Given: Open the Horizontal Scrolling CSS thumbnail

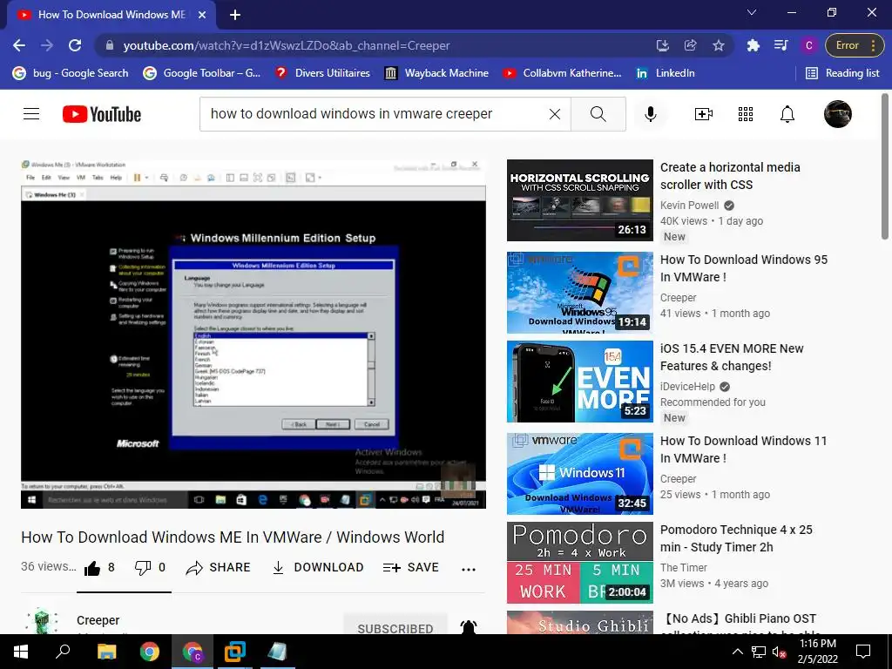Looking at the screenshot, I should tap(579, 200).
